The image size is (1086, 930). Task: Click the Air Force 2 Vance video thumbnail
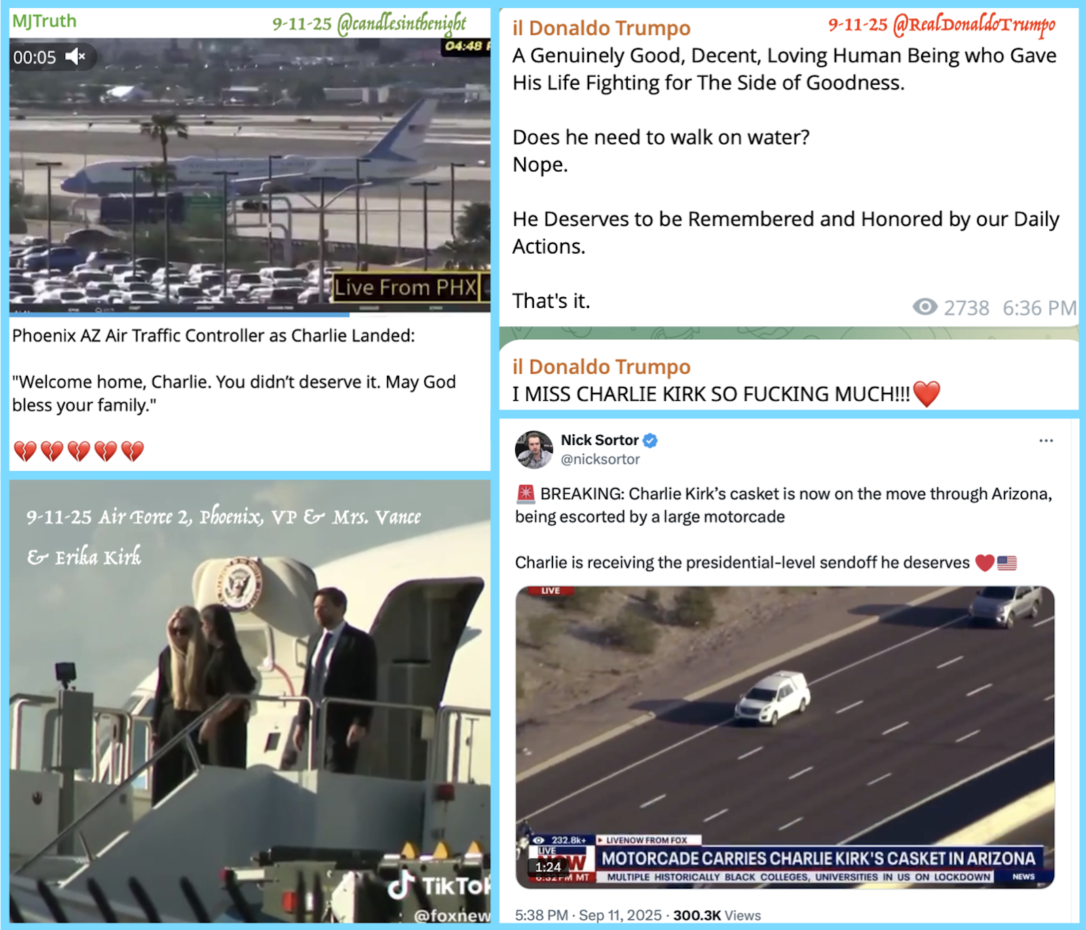point(250,701)
